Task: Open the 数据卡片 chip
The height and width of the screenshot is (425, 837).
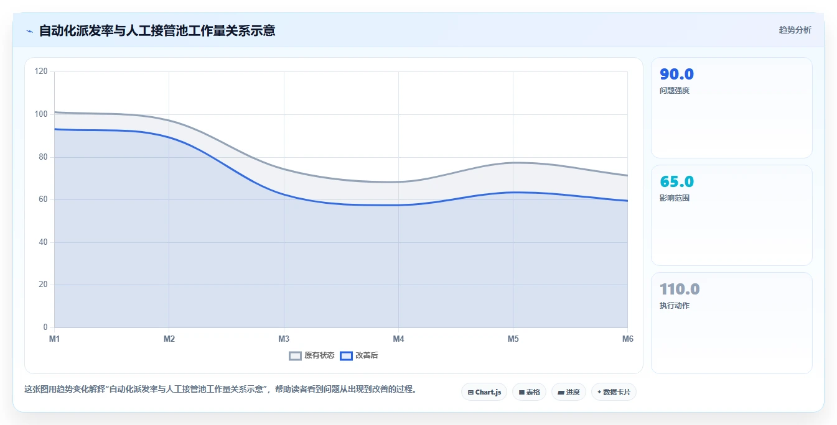Action: pos(614,392)
